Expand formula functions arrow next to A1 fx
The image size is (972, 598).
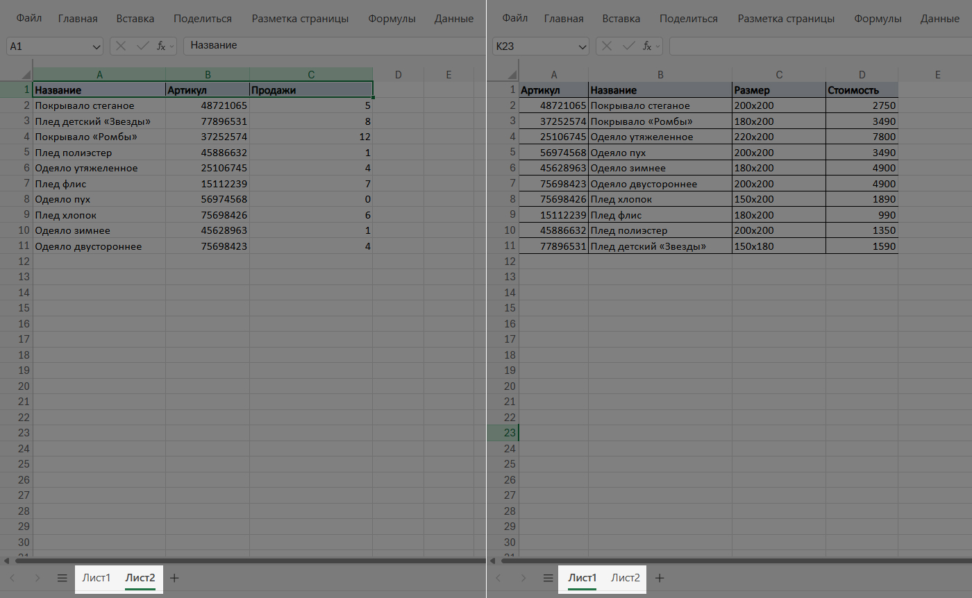[172, 46]
